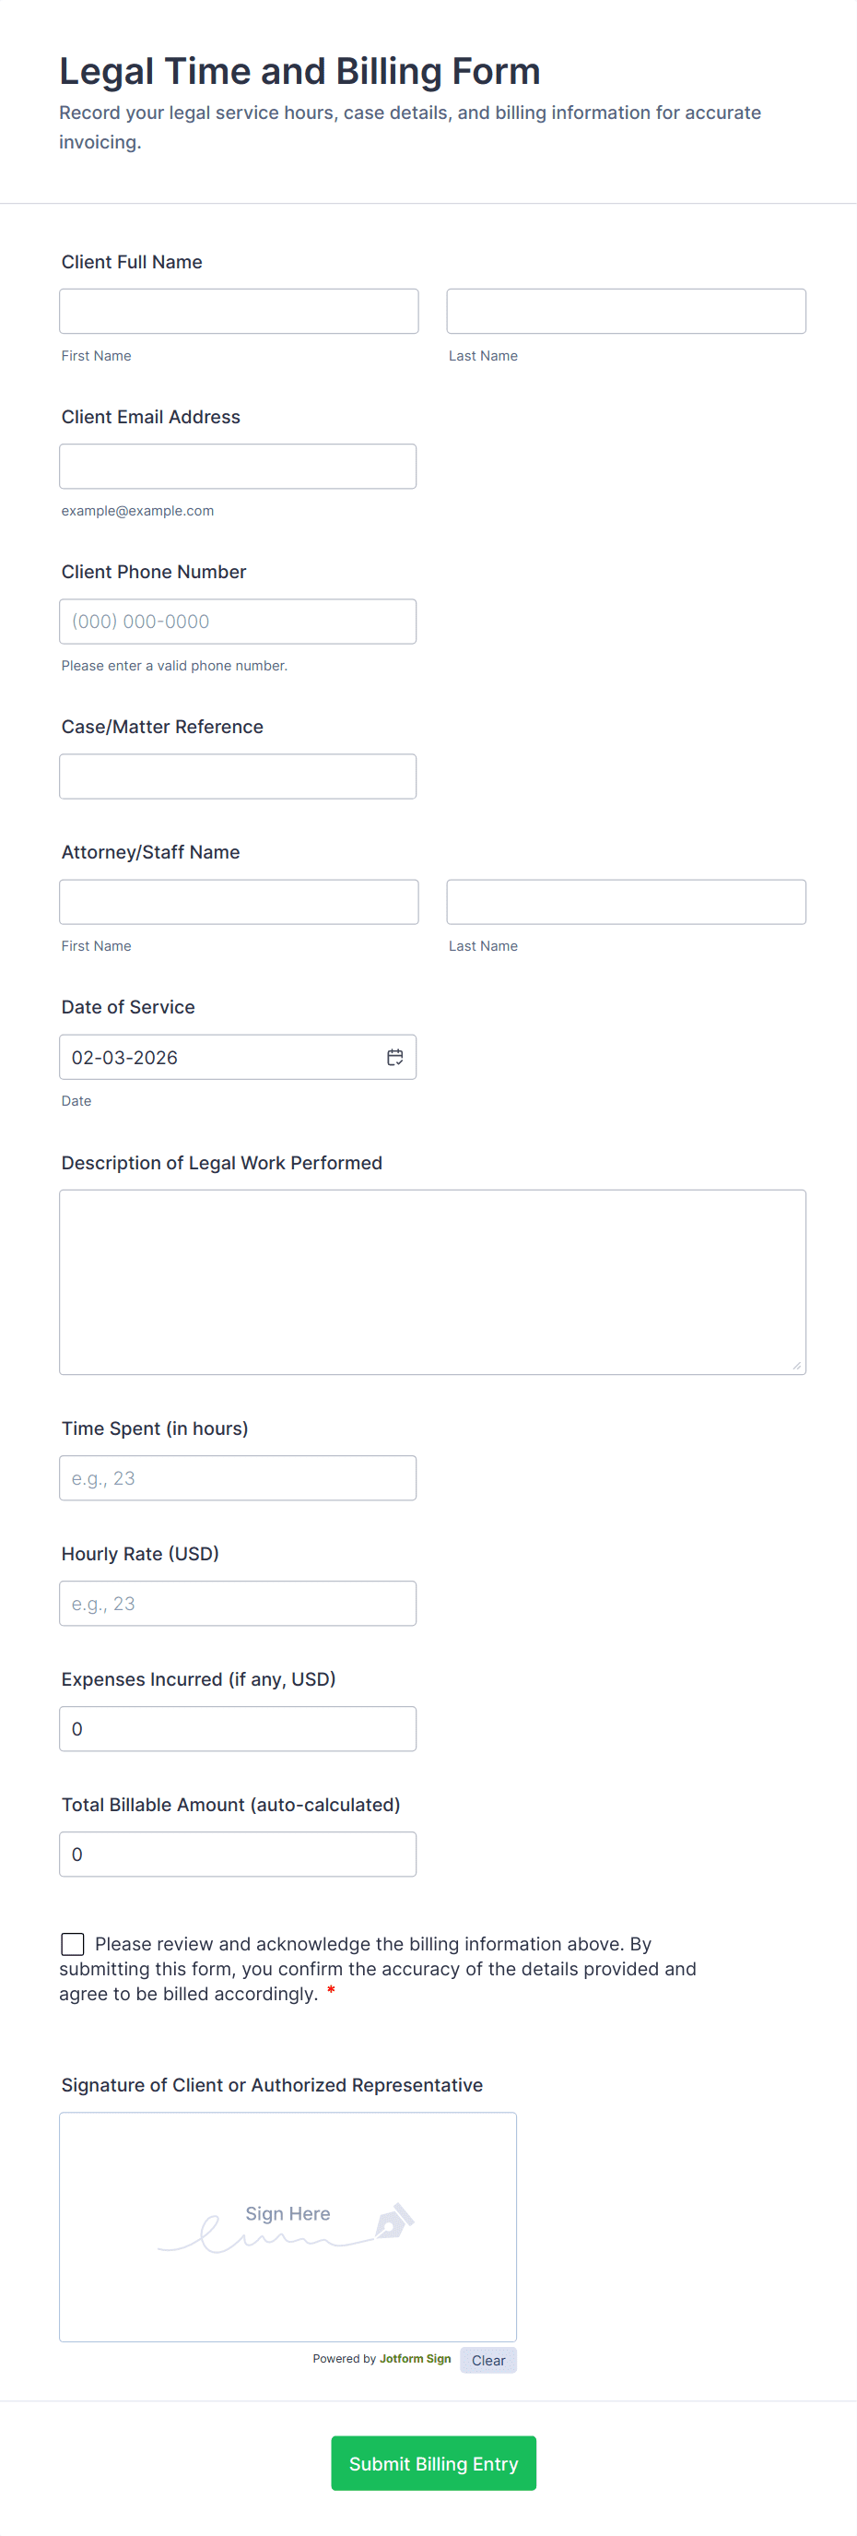Clear the signature pad
The image size is (857, 2536).
pos(488,2360)
